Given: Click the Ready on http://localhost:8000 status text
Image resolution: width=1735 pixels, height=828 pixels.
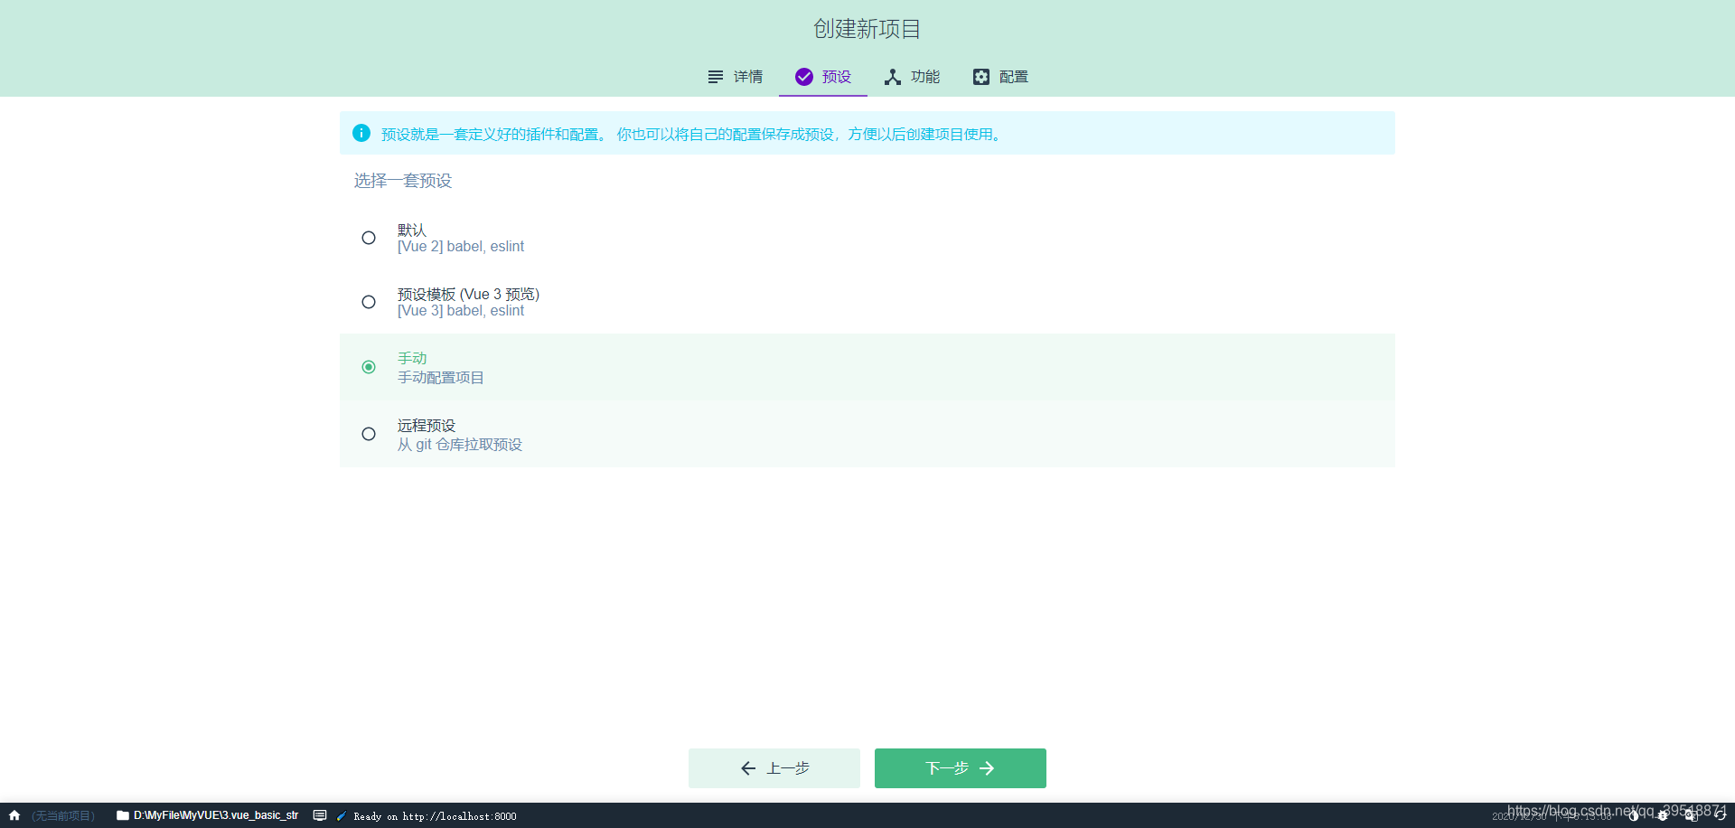Looking at the screenshot, I should coord(436,815).
